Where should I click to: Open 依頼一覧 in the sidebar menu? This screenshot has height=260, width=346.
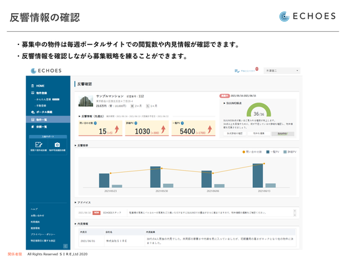click(42, 127)
